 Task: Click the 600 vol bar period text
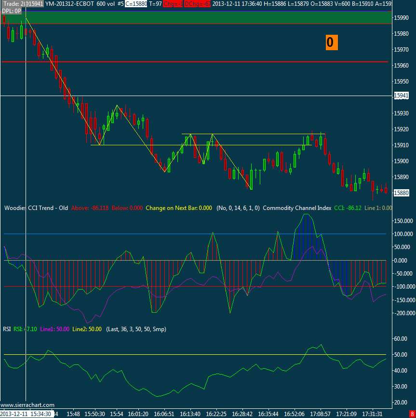[x=106, y=4]
